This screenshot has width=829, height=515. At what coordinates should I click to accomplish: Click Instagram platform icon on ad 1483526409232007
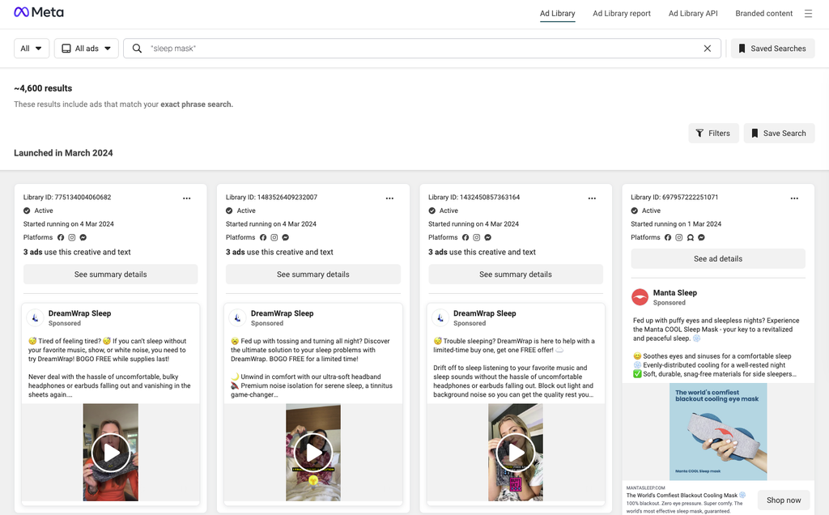pyautogui.click(x=274, y=237)
